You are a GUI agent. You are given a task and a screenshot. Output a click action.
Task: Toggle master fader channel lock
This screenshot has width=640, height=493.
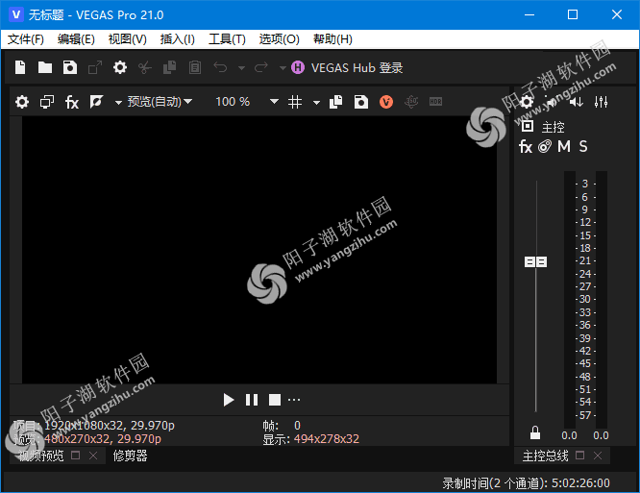tap(535, 433)
